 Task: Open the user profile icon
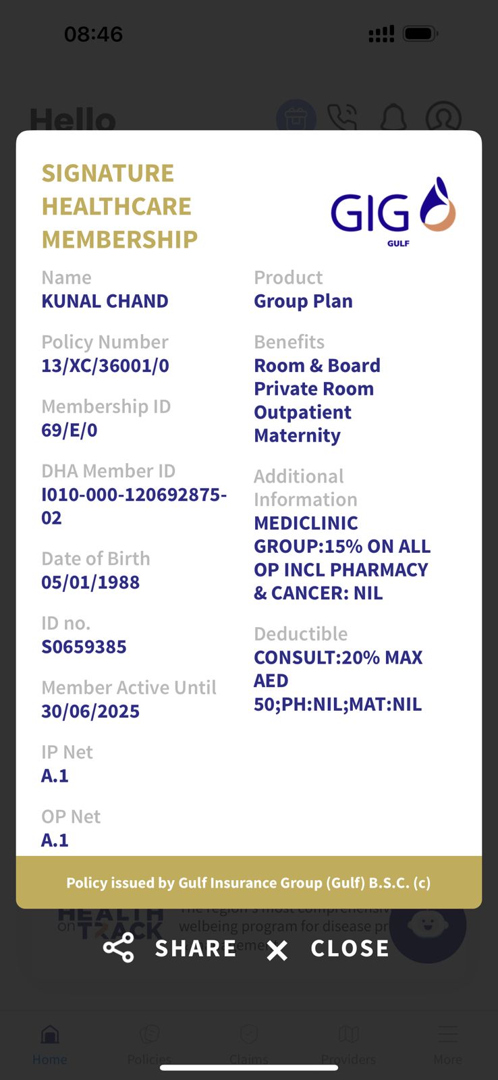(x=443, y=117)
